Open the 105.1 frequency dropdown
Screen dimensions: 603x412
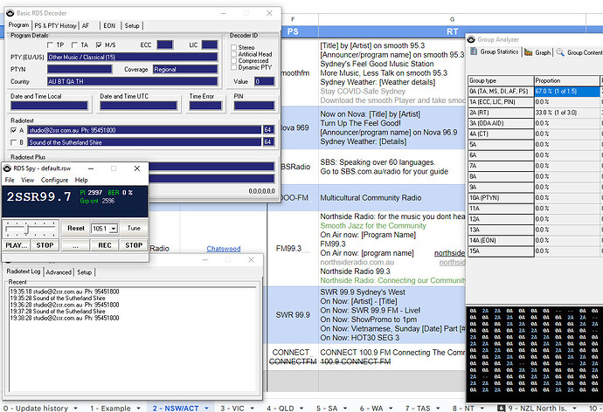[112, 228]
